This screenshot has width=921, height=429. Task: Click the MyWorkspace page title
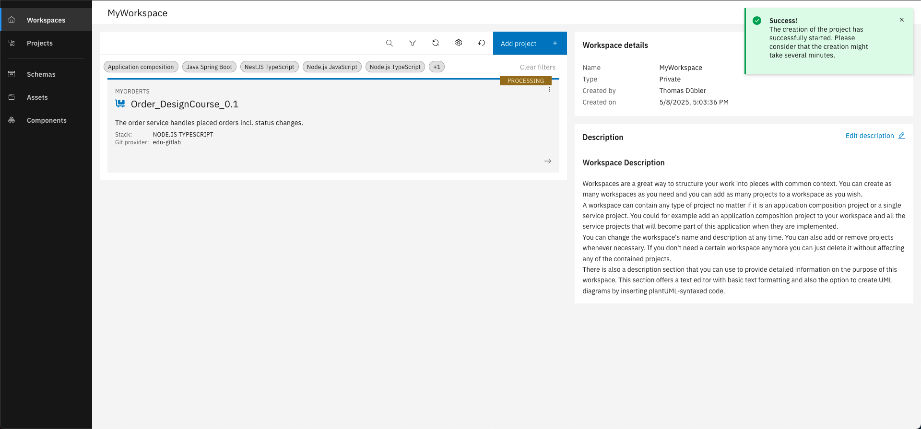[138, 13]
